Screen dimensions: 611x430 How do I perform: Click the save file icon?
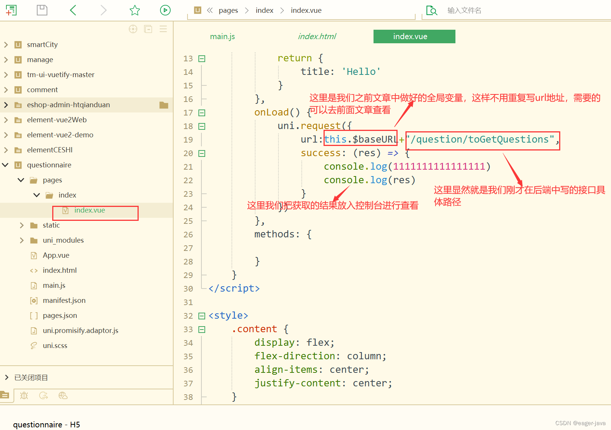pos(42,10)
